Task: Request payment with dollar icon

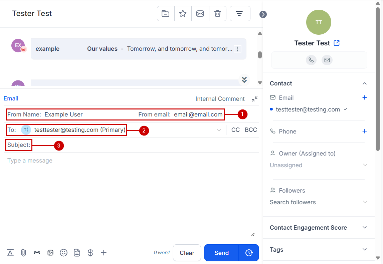Action: pos(90,253)
